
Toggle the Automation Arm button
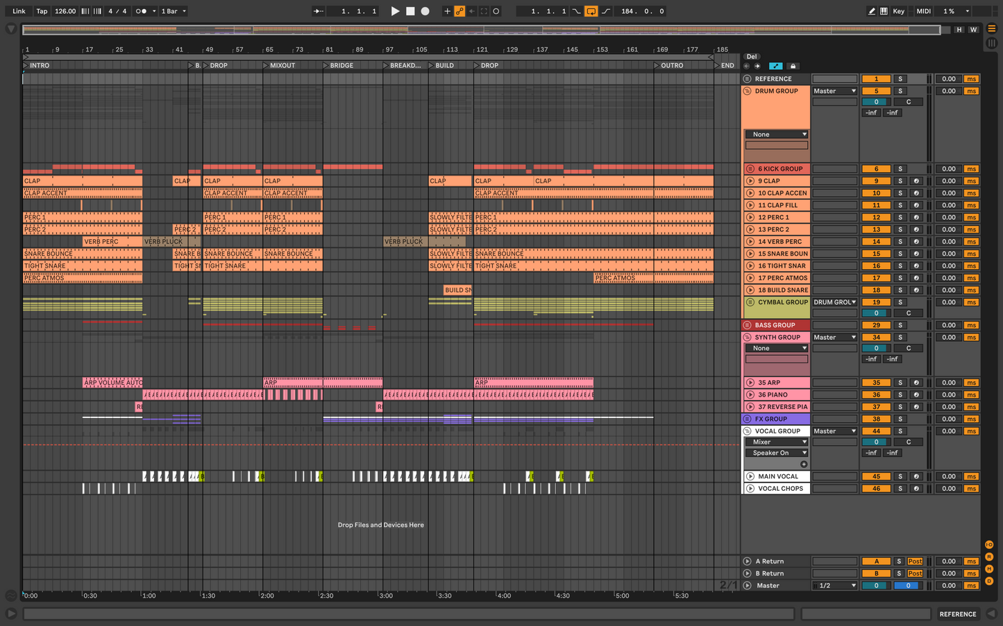[x=460, y=11]
